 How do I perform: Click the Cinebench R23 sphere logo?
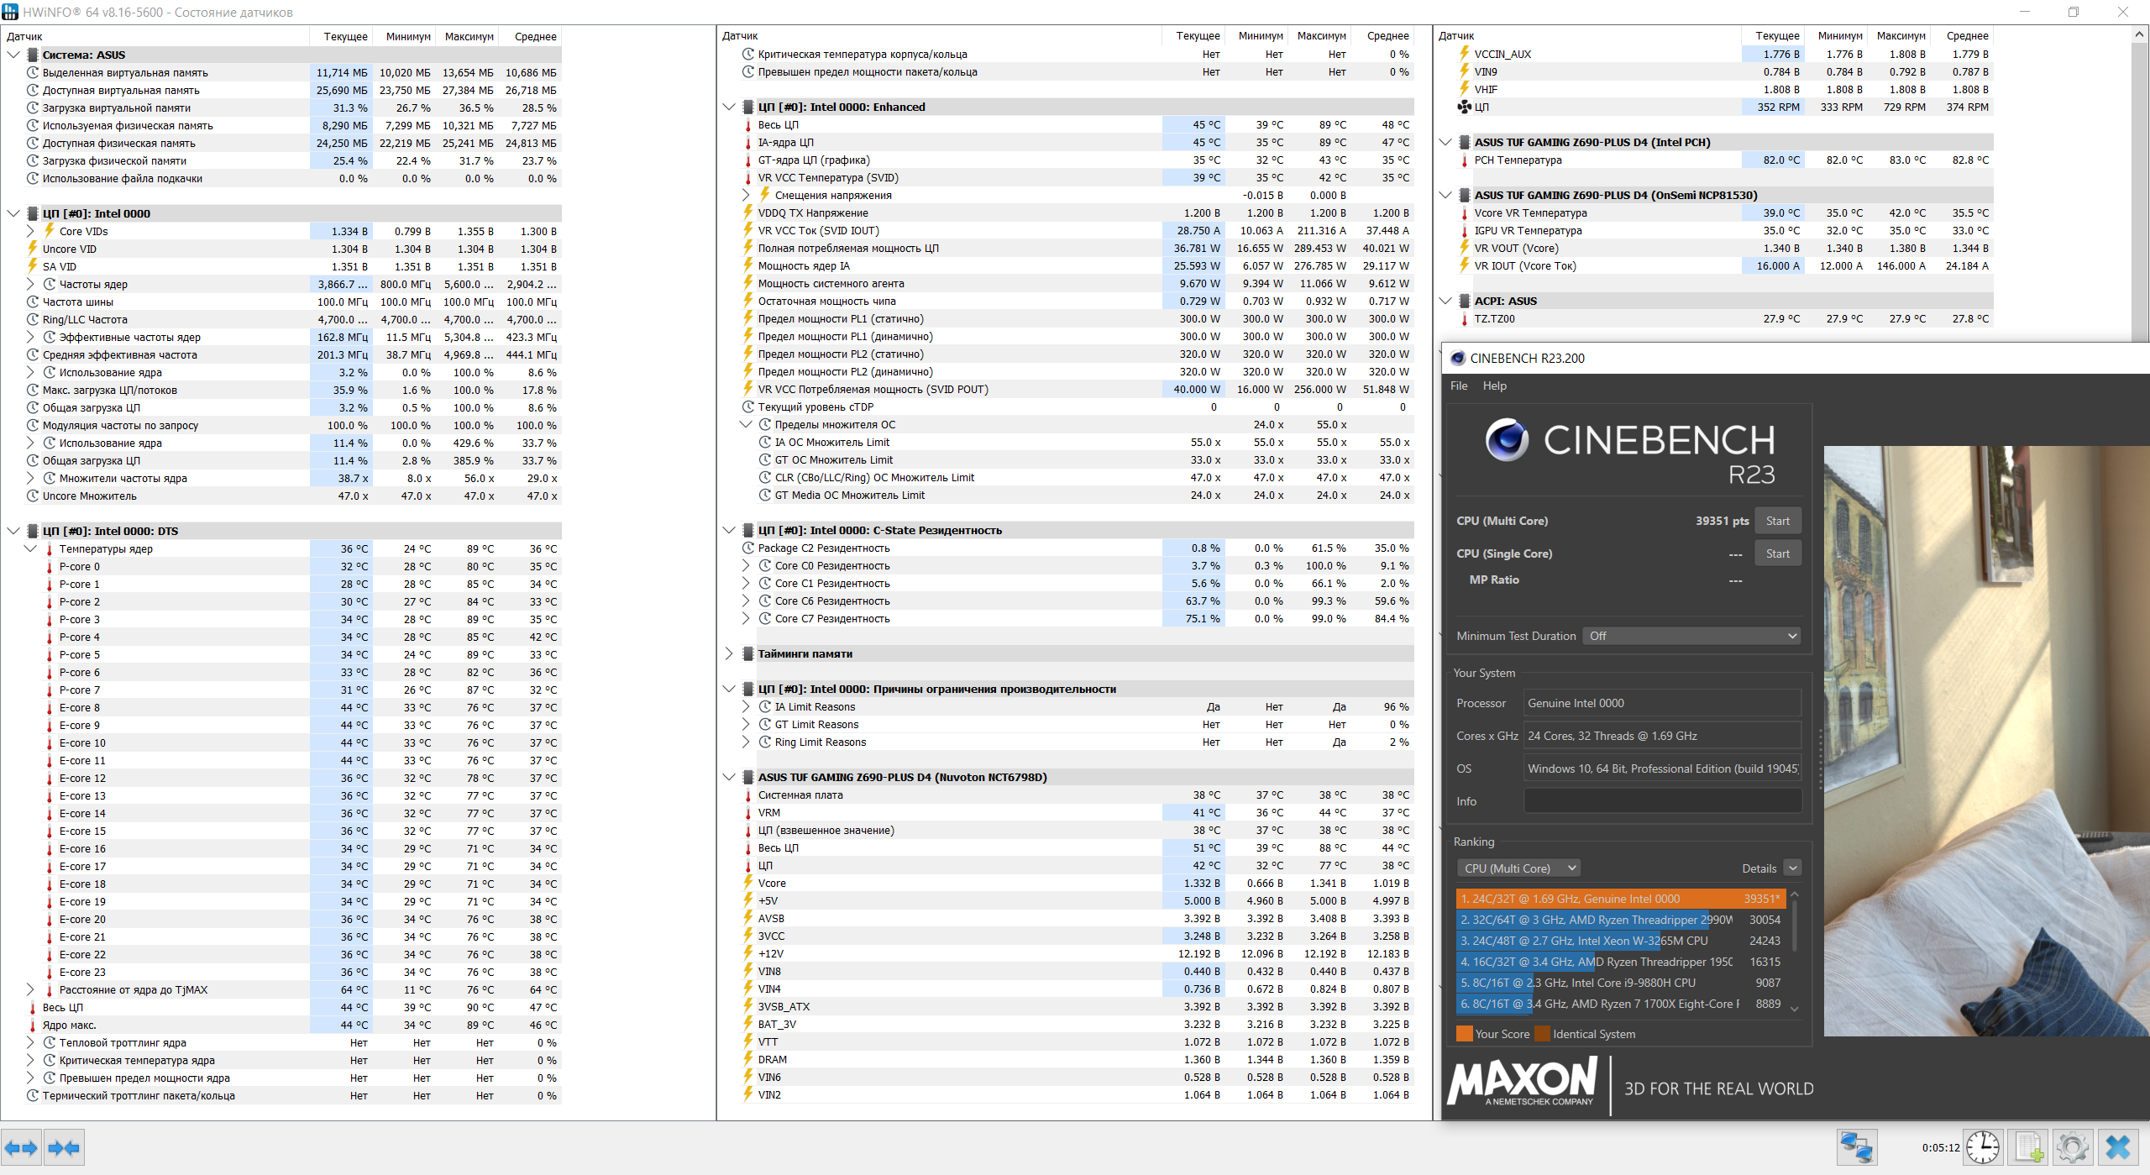(x=1507, y=439)
